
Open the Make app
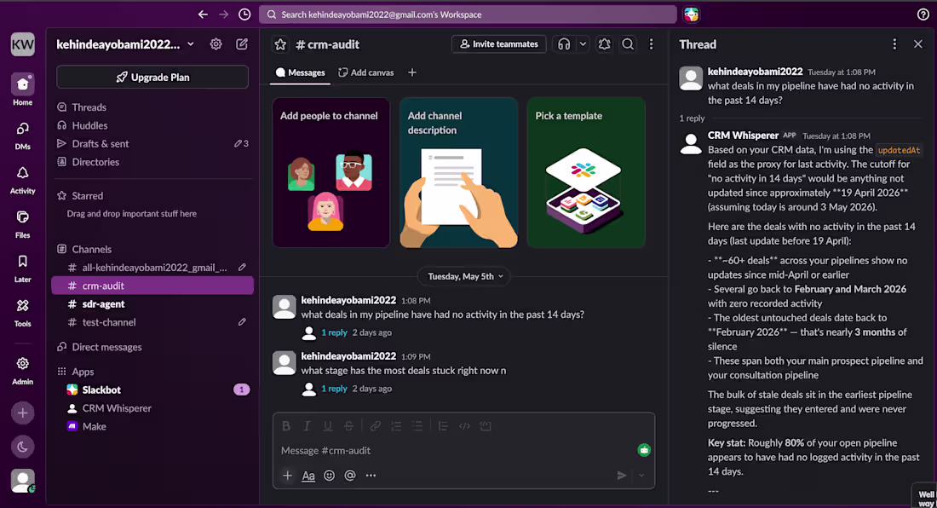(152, 426)
